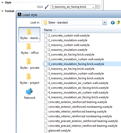Image resolution: width=121 pixels, height=133 pixels.
Task: Open the Styles - office folder
Action: click(29, 49)
